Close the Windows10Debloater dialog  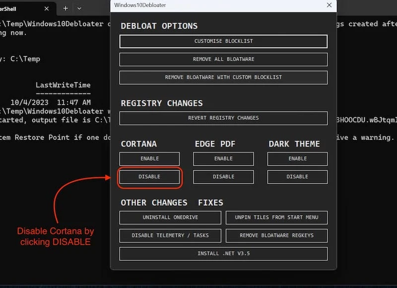coord(329,5)
